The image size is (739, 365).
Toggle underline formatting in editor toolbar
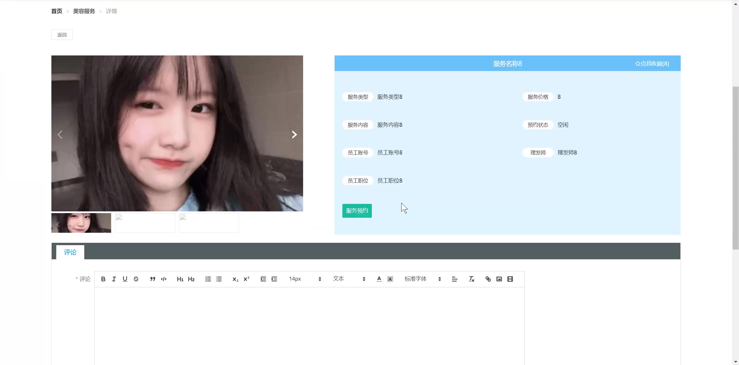point(125,279)
